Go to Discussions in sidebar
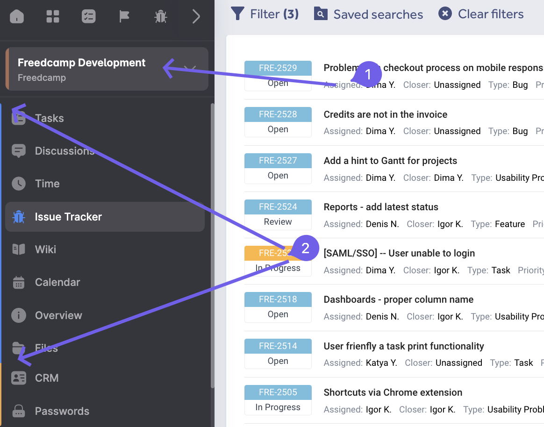 click(64, 151)
